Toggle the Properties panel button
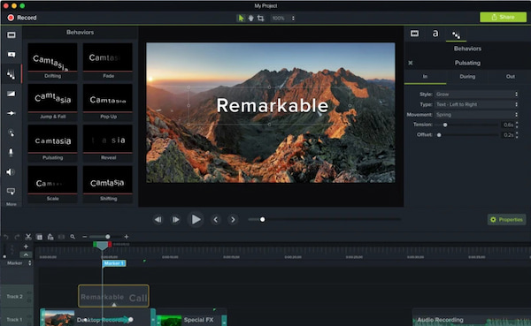The height and width of the screenshot is (326, 531). click(506, 220)
